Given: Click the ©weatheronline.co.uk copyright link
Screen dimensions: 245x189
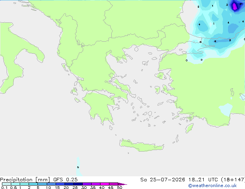Looking at the screenshot, I should [x=213, y=186].
